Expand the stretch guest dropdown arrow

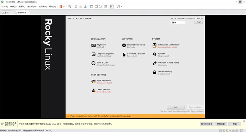121,7
